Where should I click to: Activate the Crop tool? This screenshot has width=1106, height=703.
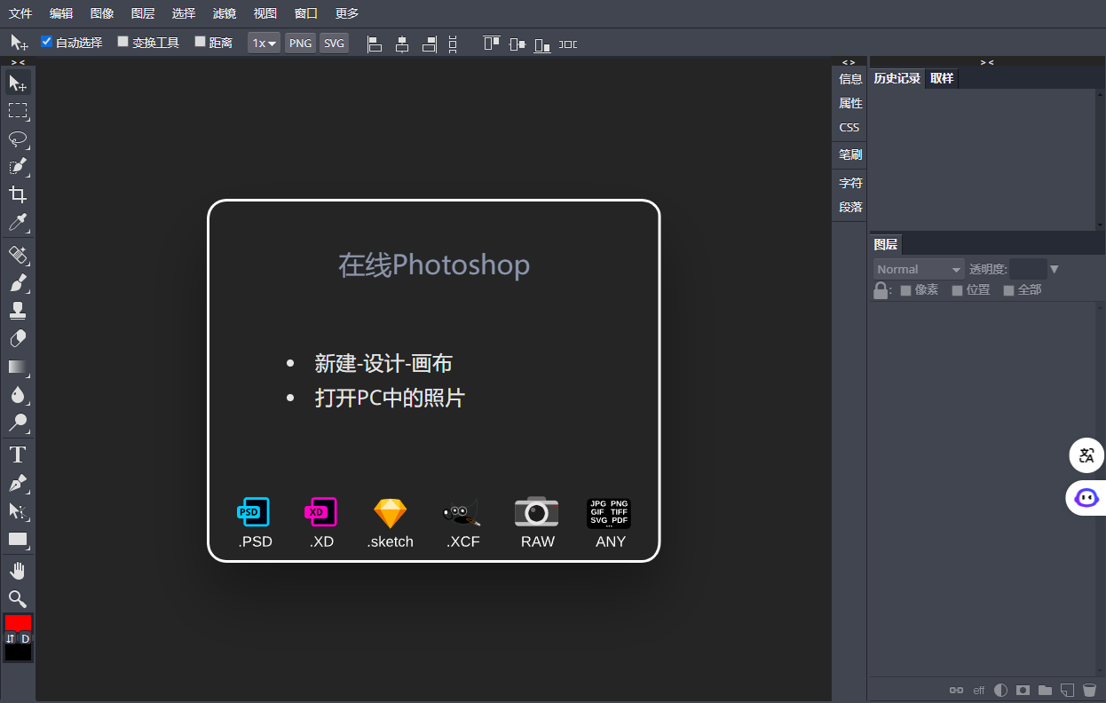18,194
